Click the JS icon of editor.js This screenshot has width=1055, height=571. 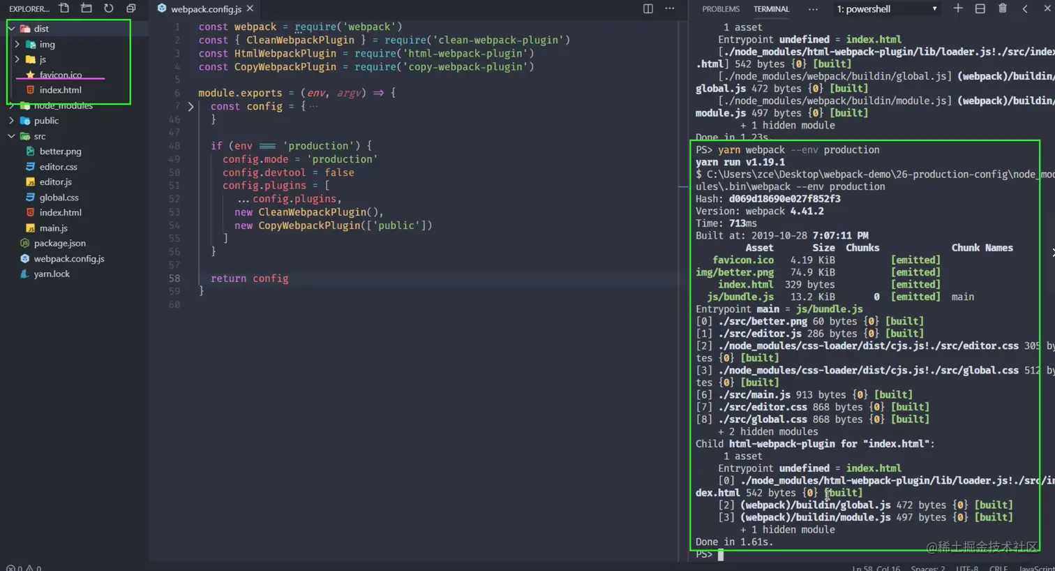(x=30, y=182)
